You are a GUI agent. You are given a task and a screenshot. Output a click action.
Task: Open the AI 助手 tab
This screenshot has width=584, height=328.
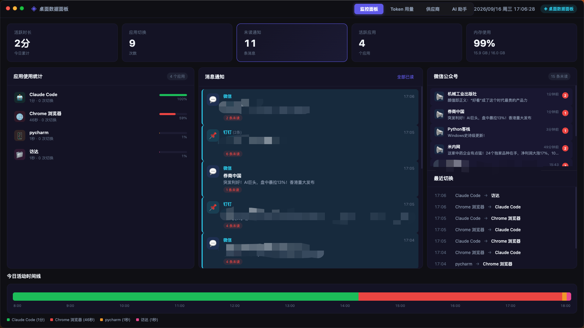click(459, 9)
